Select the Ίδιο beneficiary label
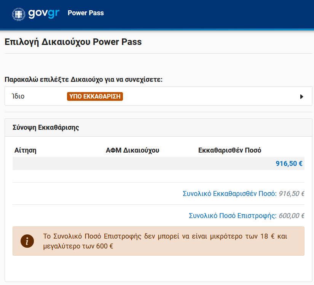 [18, 96]
